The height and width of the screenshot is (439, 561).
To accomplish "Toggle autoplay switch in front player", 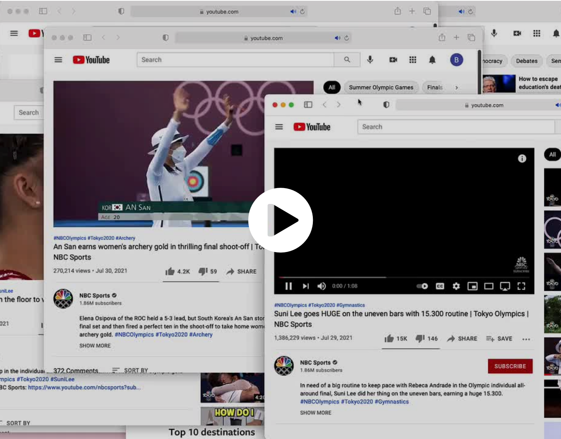I will click(x=422, y=286).
